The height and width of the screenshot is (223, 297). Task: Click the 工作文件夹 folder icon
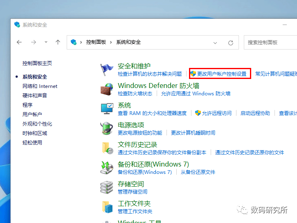pos(107,207)
